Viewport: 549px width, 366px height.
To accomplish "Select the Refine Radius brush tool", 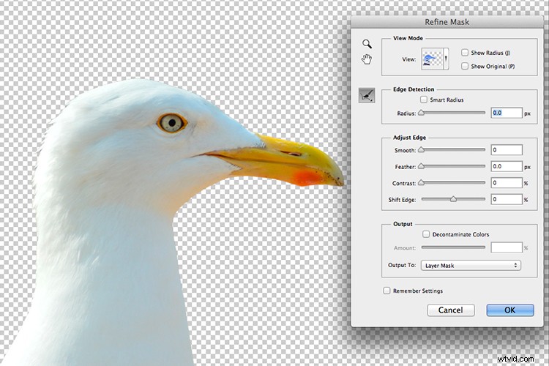I will (367, 95).
